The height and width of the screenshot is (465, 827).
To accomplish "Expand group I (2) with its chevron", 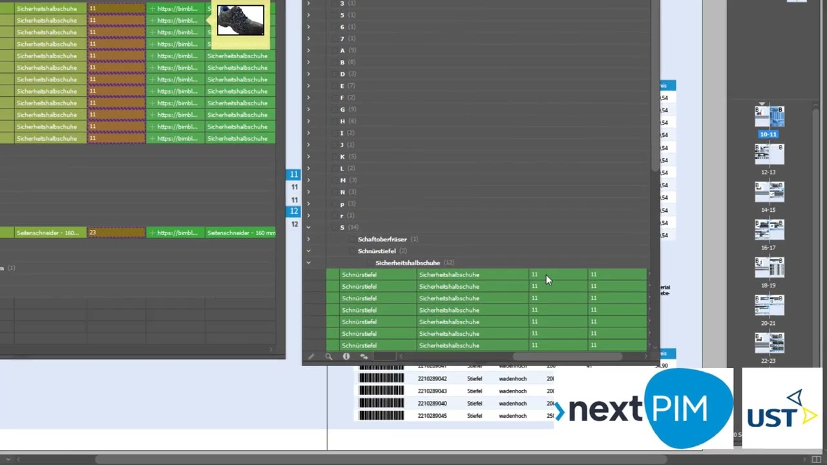I will [308, 133].
